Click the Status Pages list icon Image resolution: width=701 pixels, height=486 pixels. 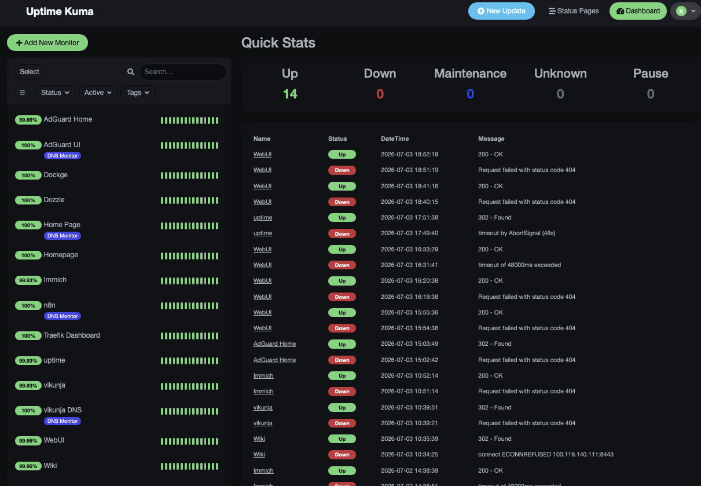[x=552, y=11]
